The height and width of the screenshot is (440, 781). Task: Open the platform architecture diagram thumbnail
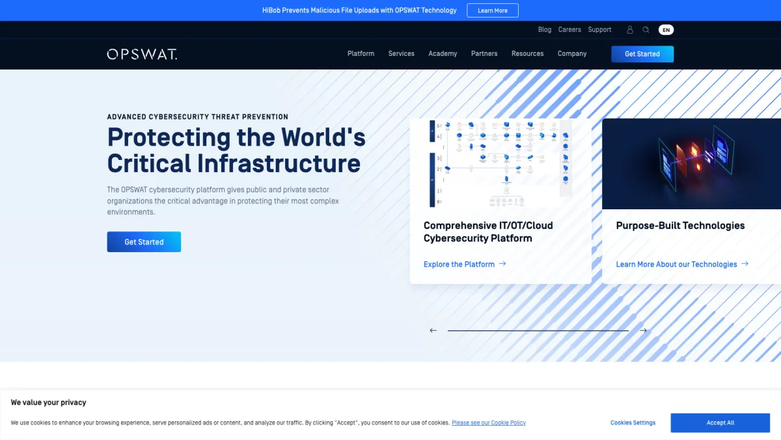[500, 163]
